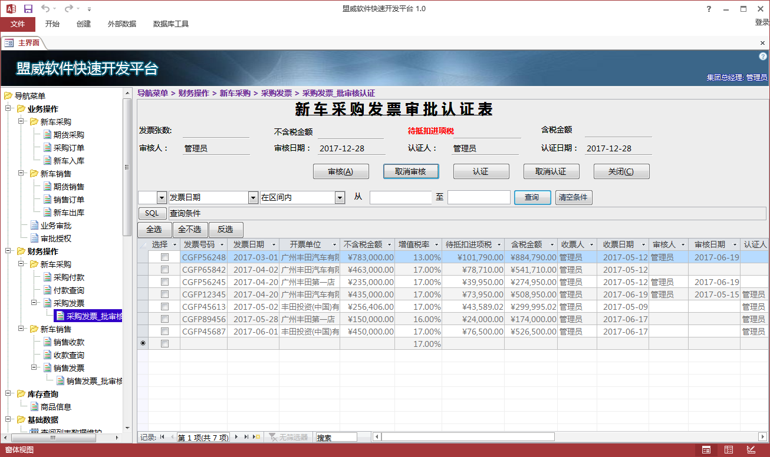
Task: Open the Access Help question mark in title bar
Action: 708,9
